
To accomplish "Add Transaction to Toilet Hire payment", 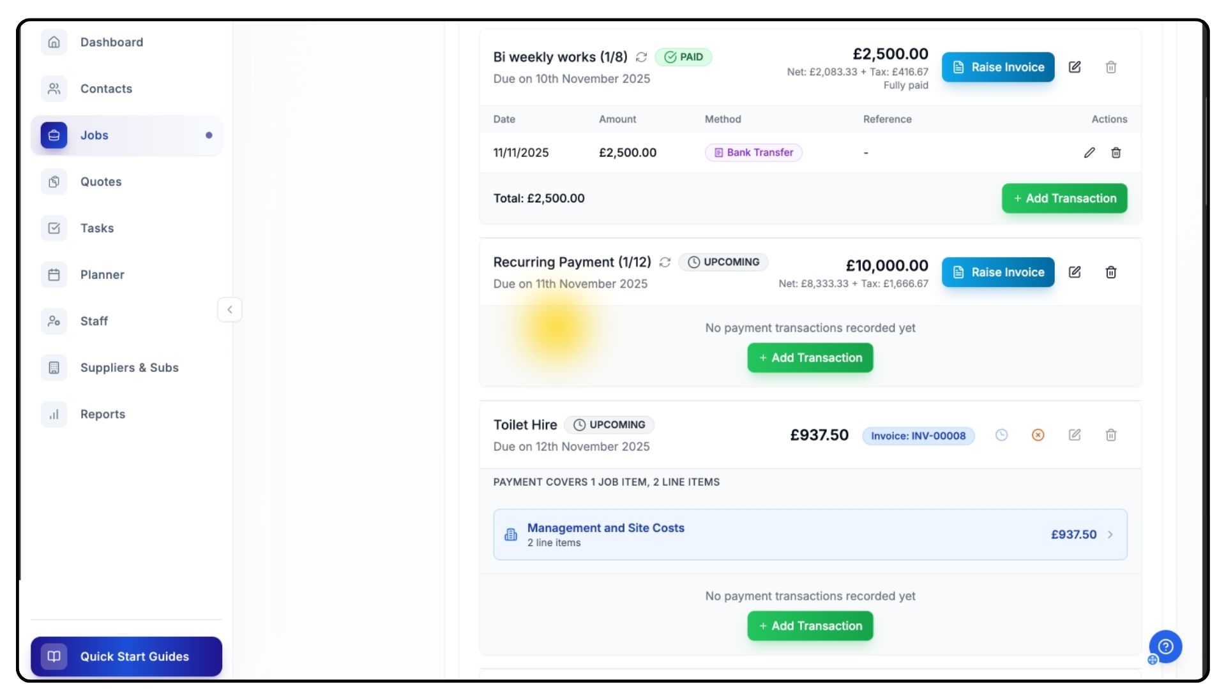I will click(x=810, y=626).
